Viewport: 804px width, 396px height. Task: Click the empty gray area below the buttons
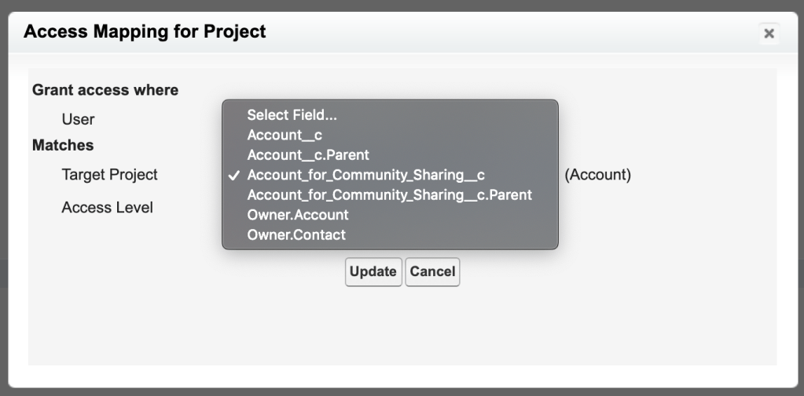pyautogui.click(x=402, y=329)
